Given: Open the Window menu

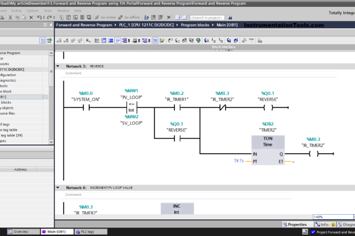Looking at the screenshot, I should [63, 10].
